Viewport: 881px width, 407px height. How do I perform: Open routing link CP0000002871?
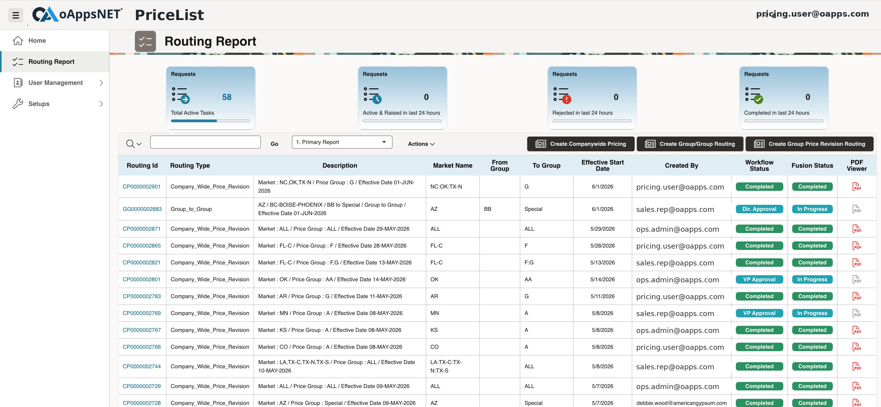[141, 229]
